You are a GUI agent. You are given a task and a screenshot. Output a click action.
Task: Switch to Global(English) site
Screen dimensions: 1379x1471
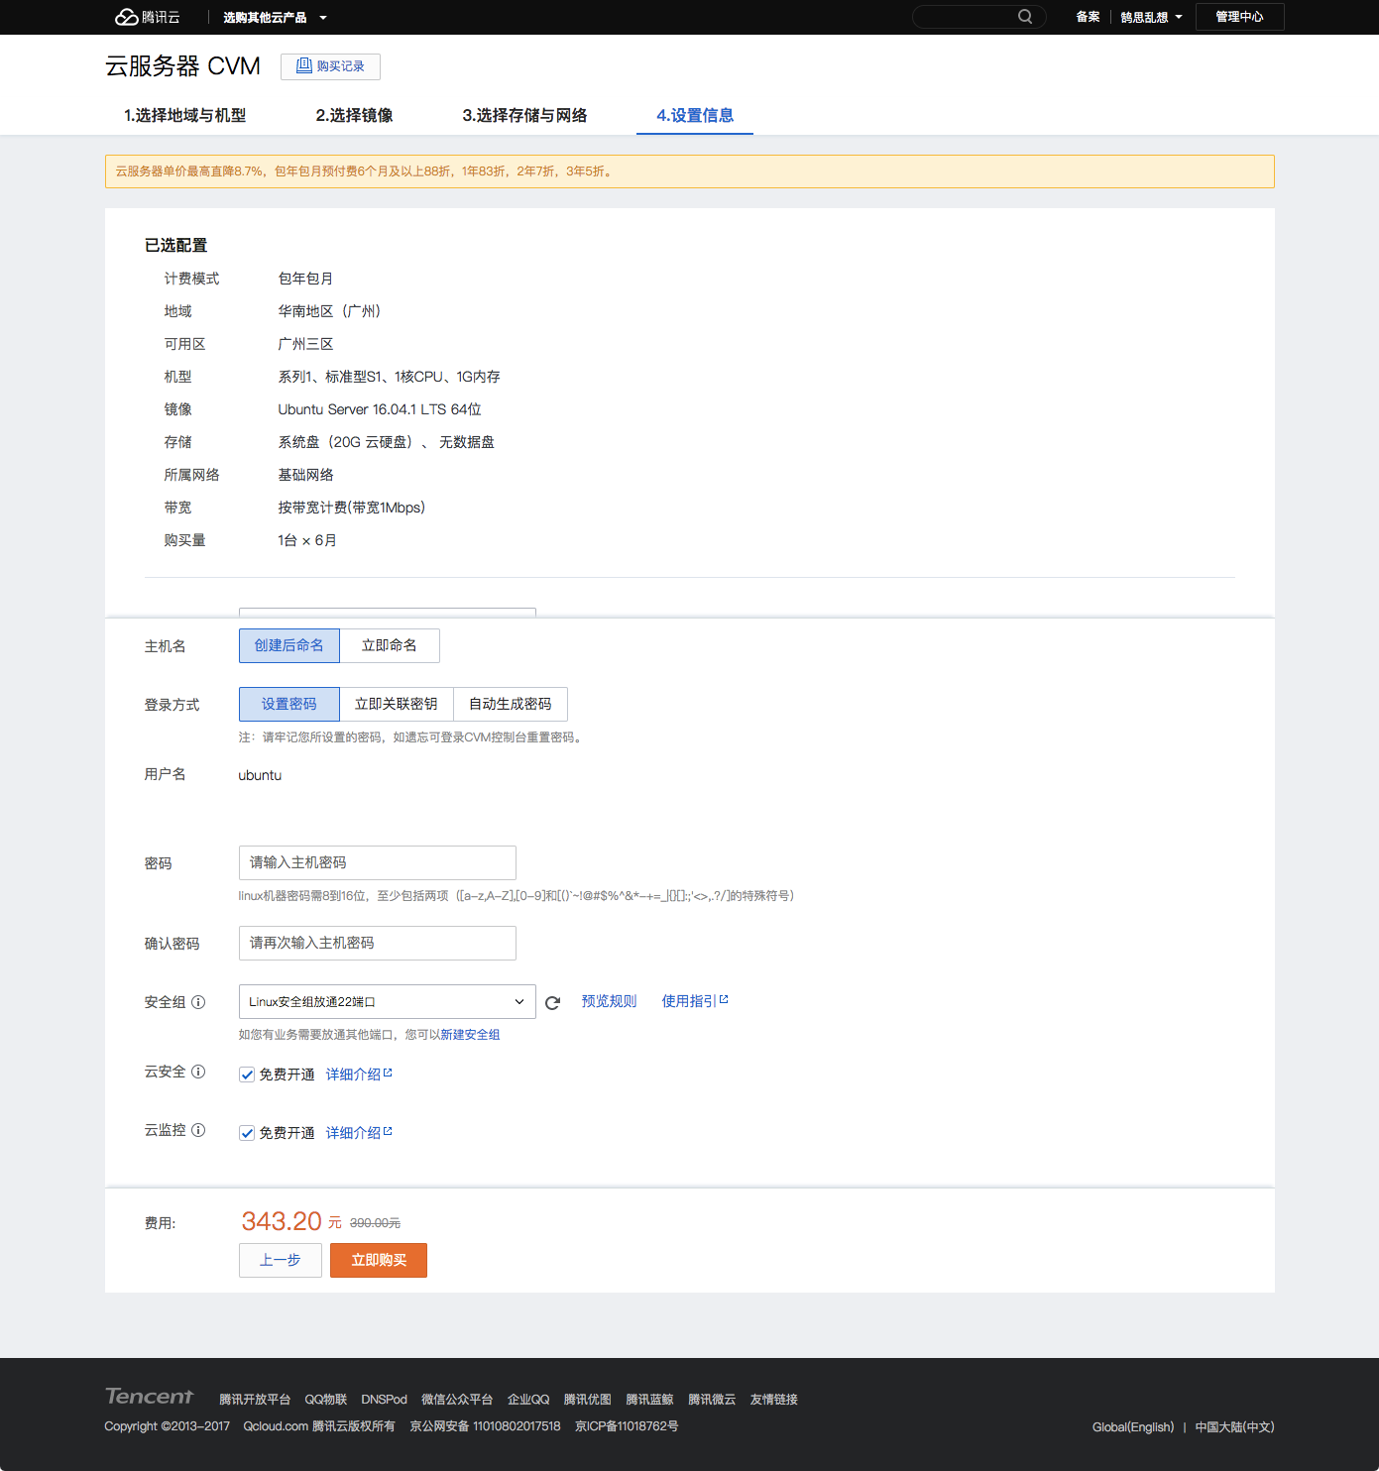tap(1133, 1427)
